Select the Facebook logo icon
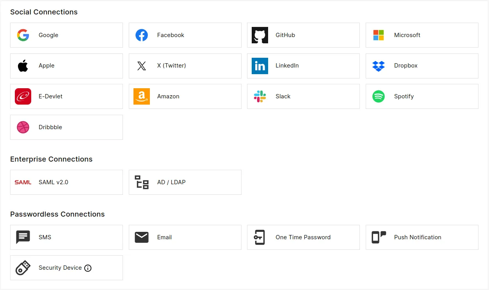The height and width of the screenshot is (290, 489). pos(142,35)
